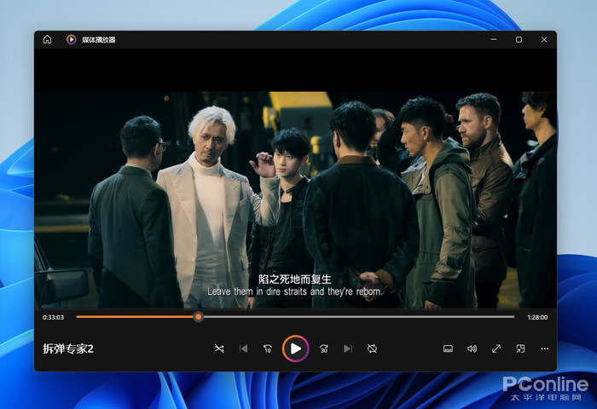Toggle repeat mode
This screenshot has height=409, width=597.
pyautogui.click(x=373, y=349)
